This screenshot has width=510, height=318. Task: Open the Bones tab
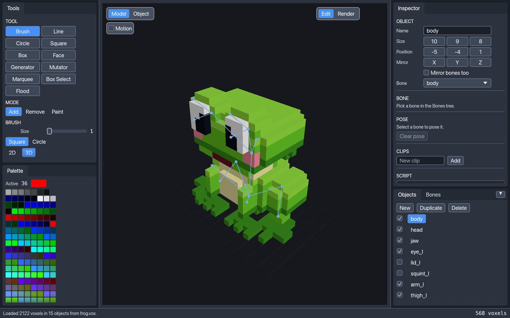point(433,195)
